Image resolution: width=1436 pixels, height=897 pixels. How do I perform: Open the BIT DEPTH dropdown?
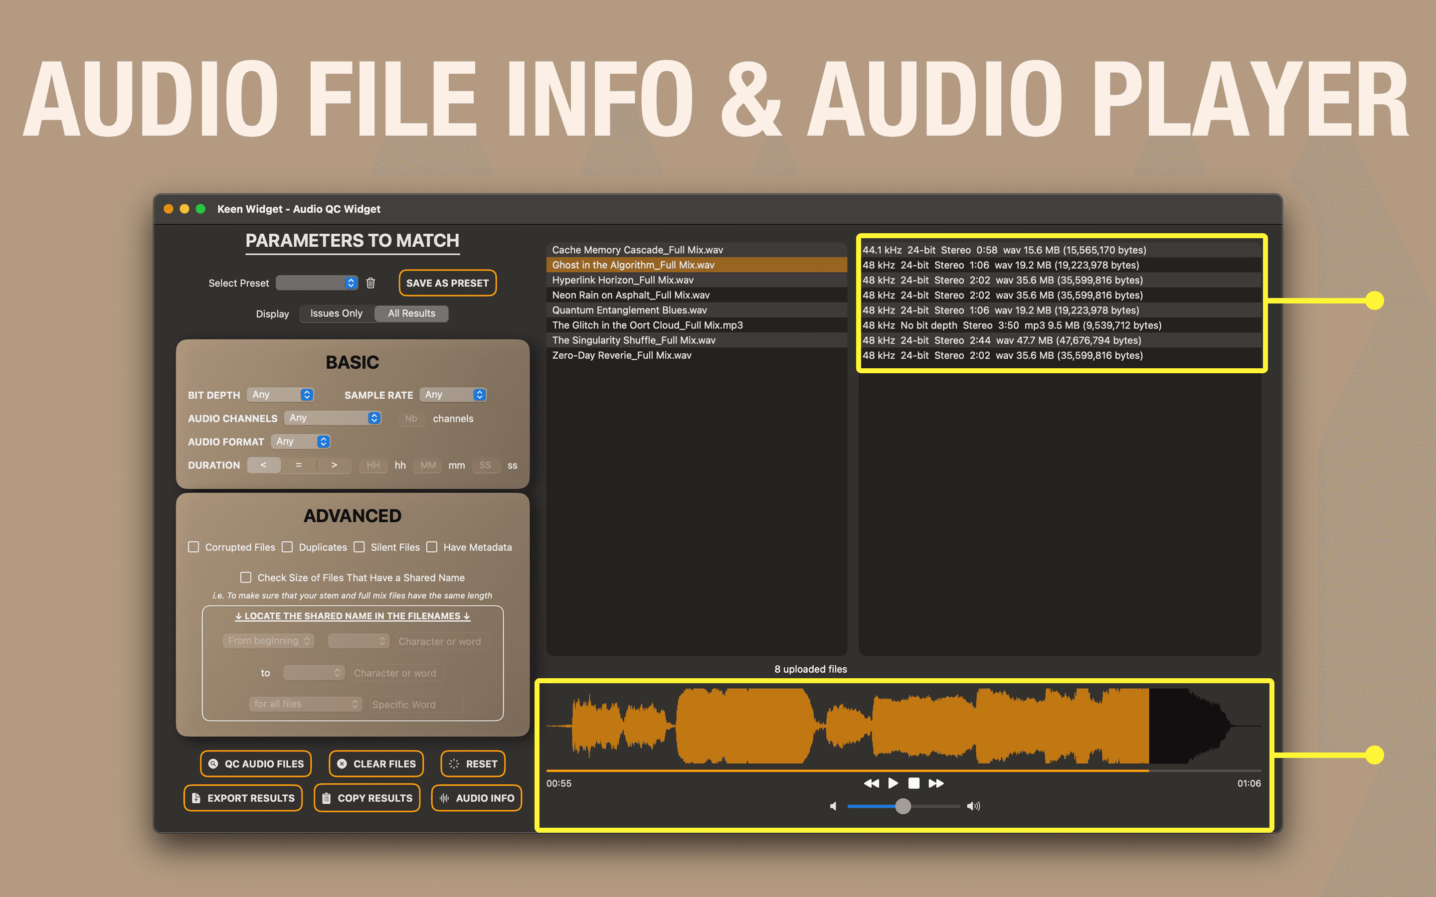point(281,395)
